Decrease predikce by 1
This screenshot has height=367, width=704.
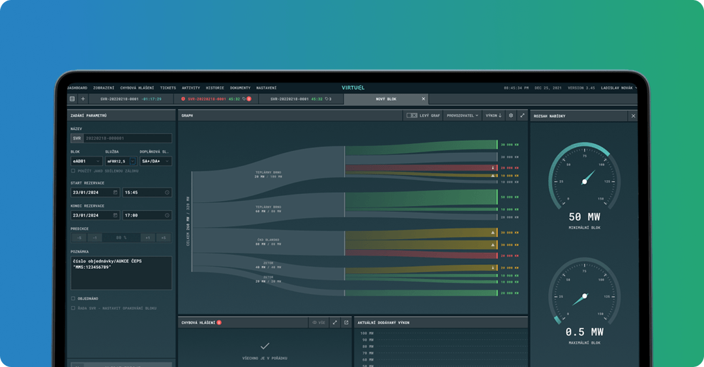click(95, 238)
